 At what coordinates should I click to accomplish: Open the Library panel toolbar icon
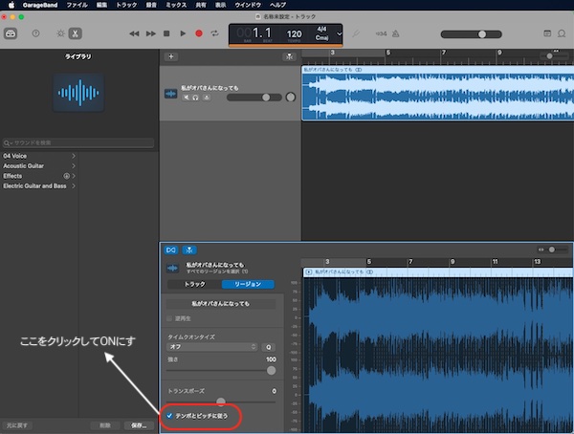[11, 33]
